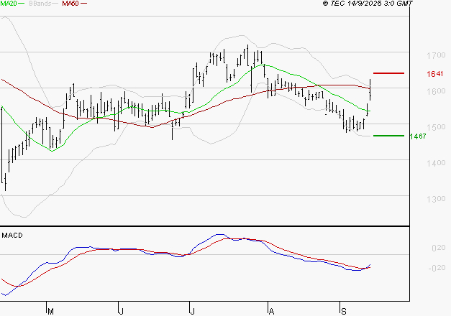
Task: Click the 1641 resistance price label
Action: coord(434,74)
